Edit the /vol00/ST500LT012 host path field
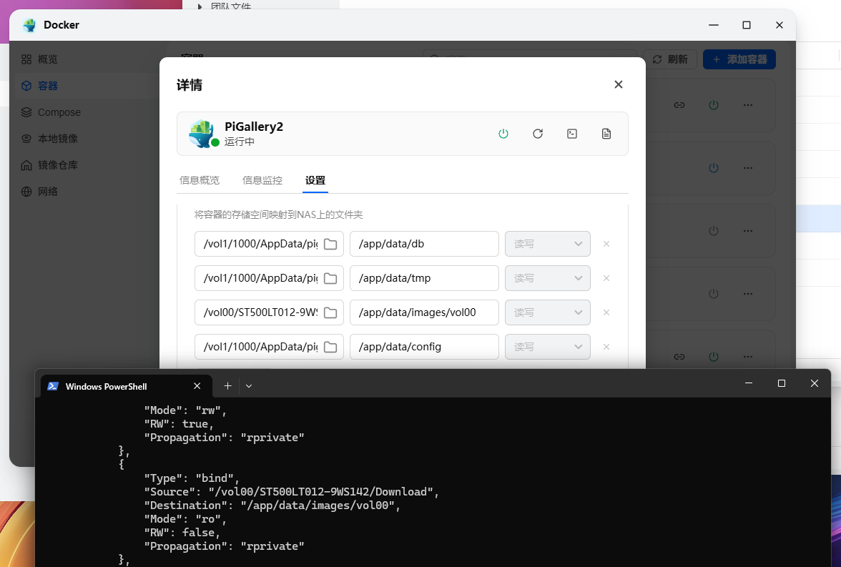Viewport: 841px width, 567px height. coord(260,312)
